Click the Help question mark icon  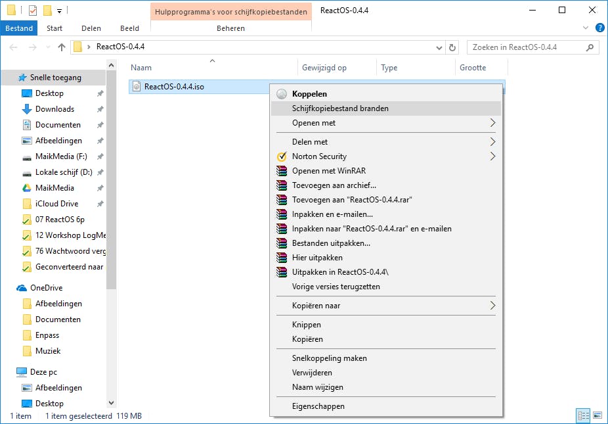[x=599, y=28]
